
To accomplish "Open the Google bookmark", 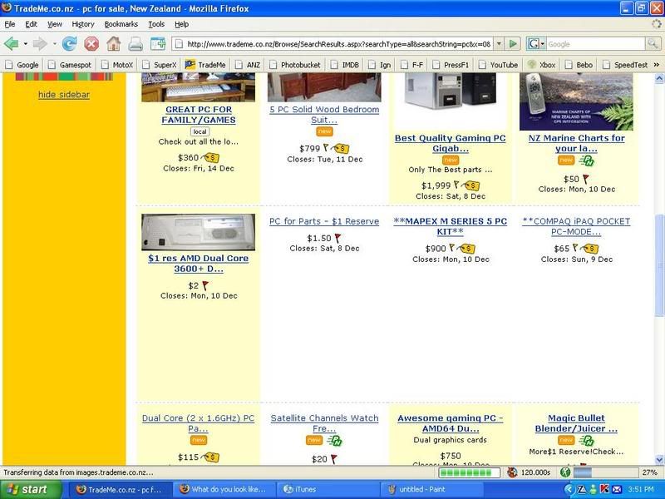I will point(22,65).
